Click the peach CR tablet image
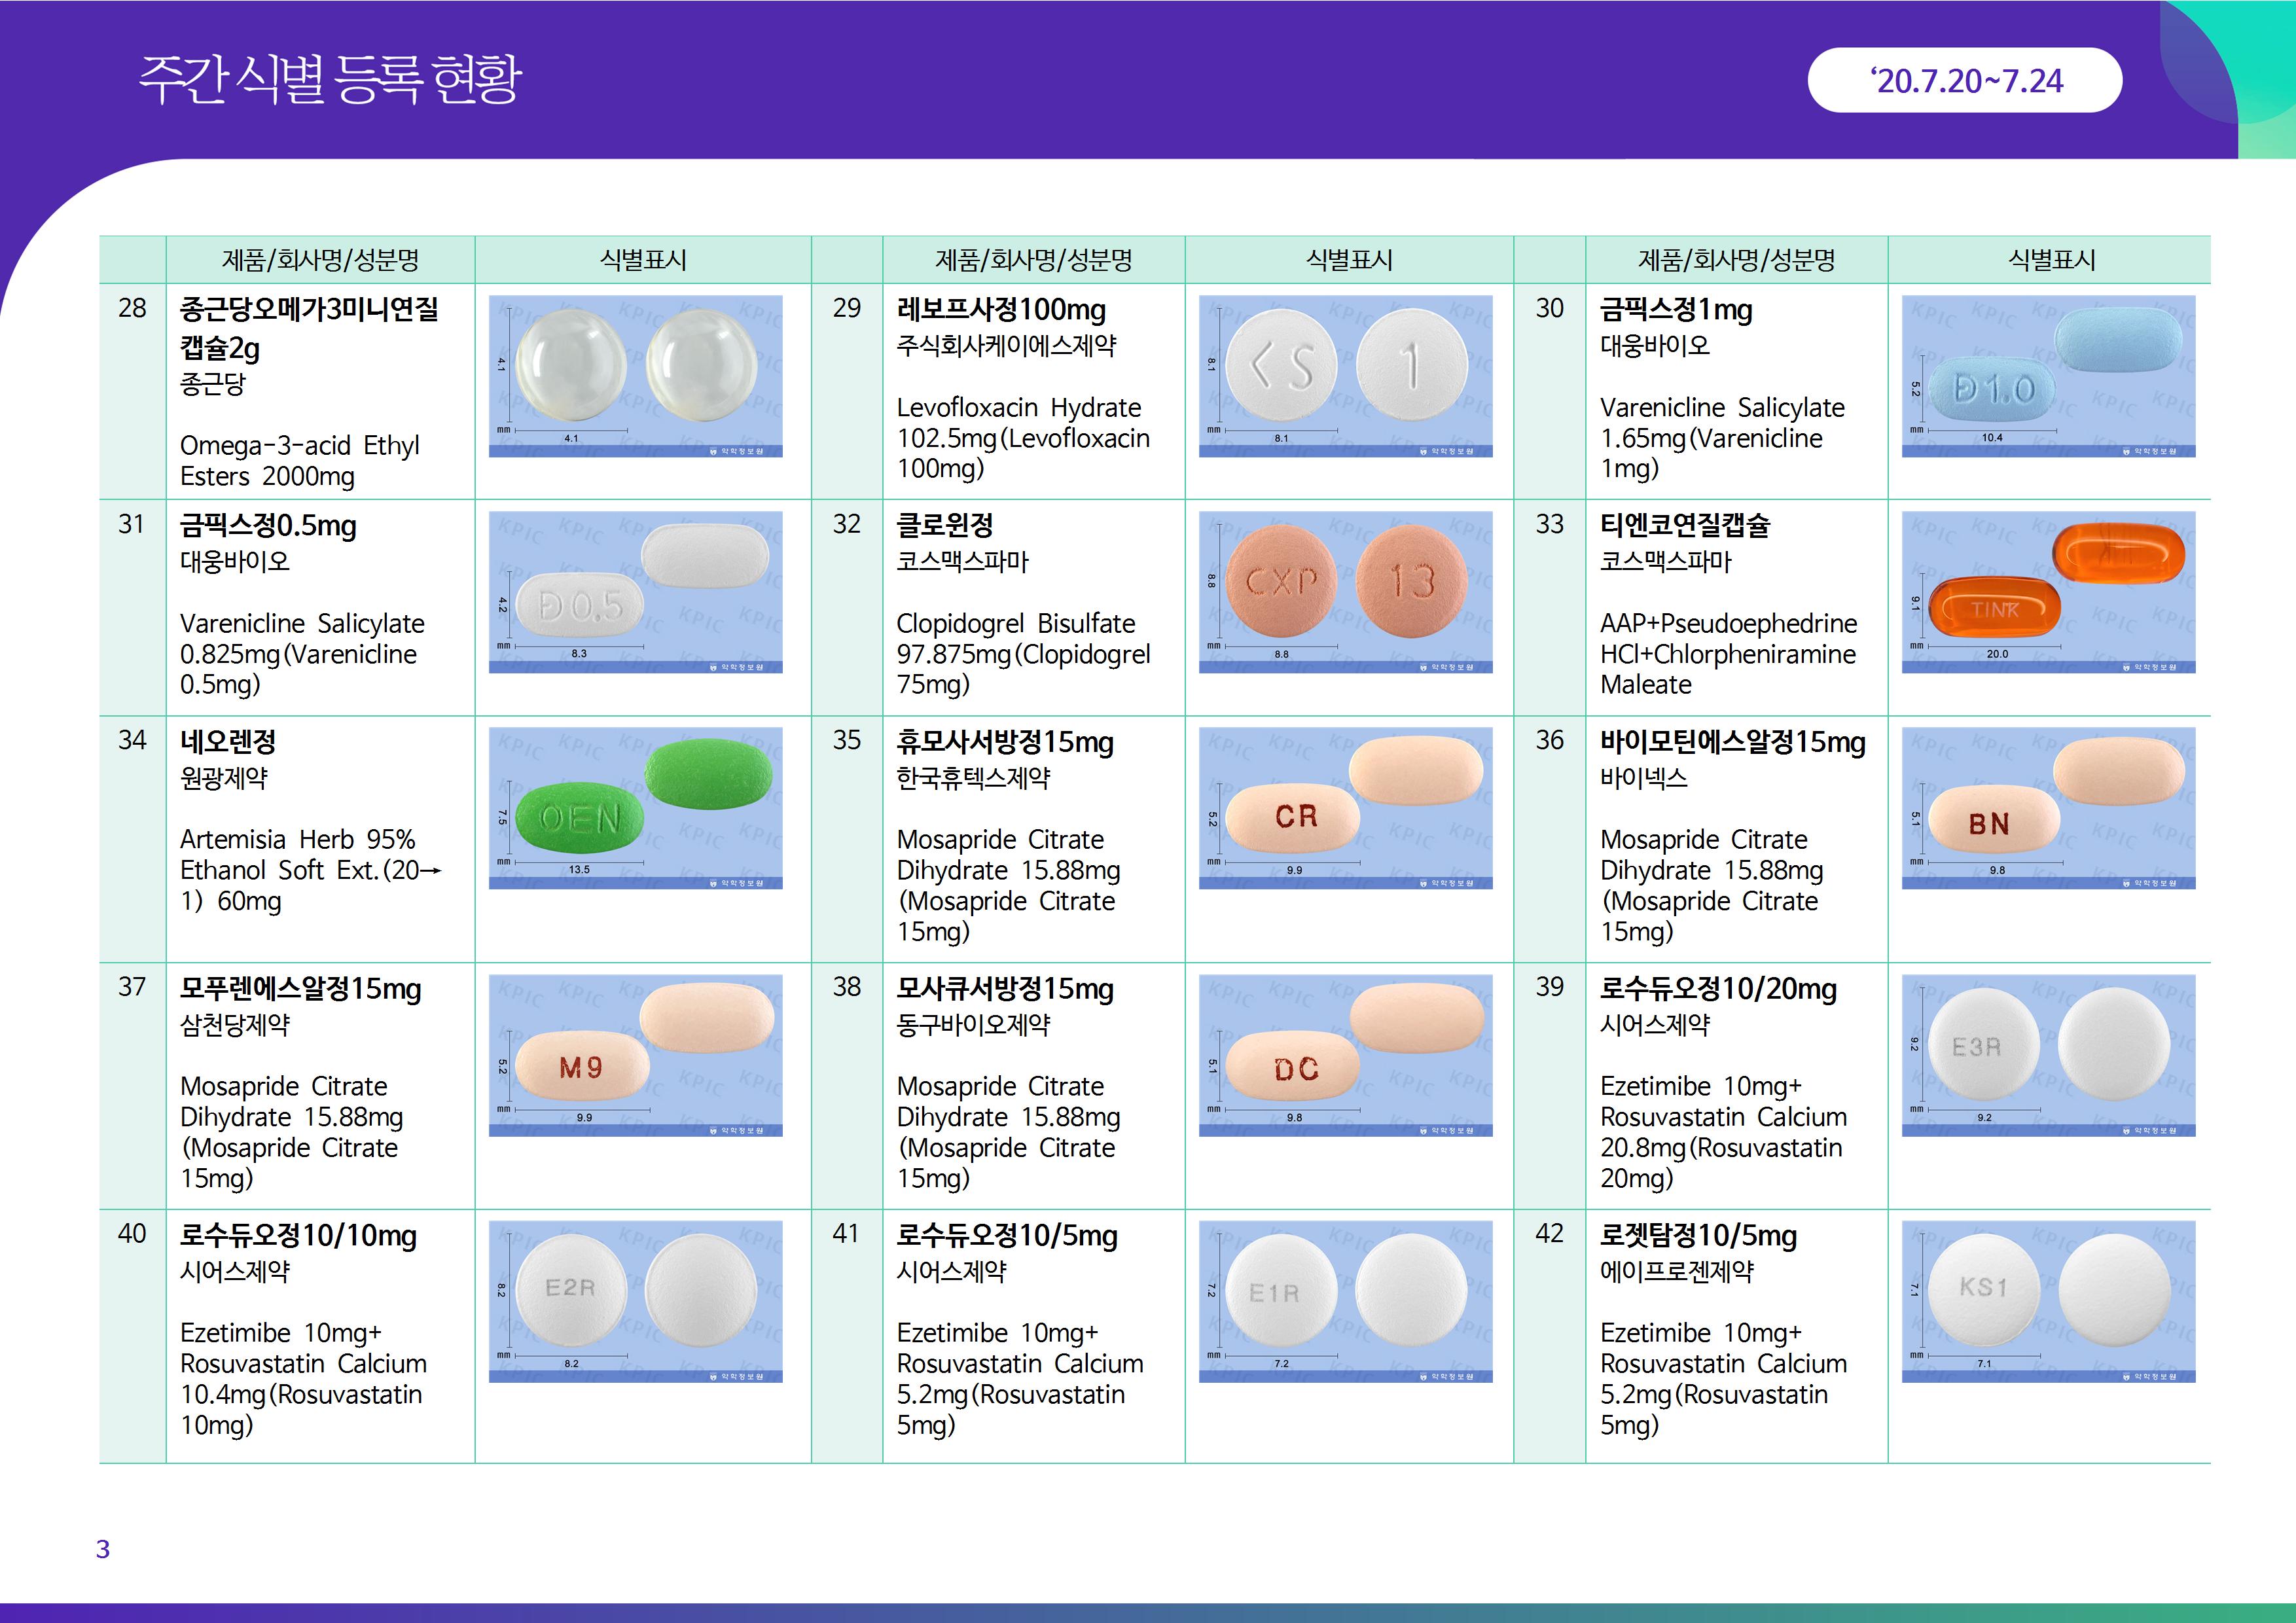 [x=1345, y=808]
